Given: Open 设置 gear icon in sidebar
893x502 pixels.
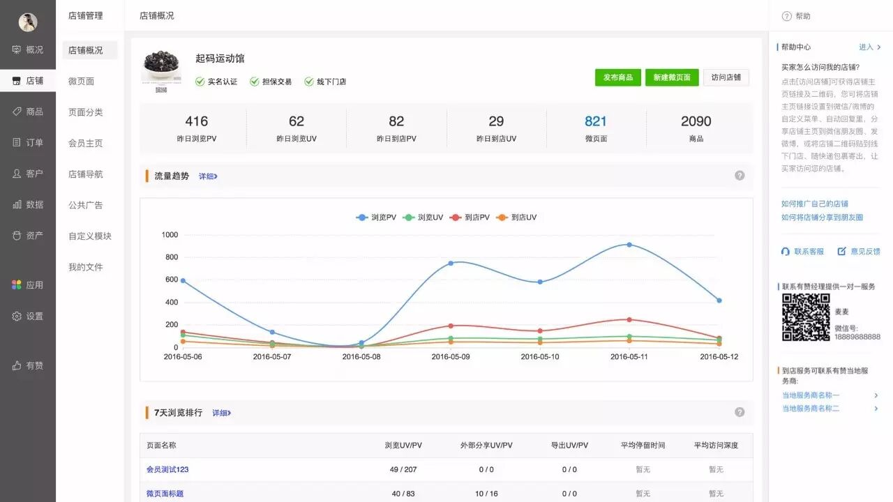Looking at the screenshot, I should (x=17, y=316).
